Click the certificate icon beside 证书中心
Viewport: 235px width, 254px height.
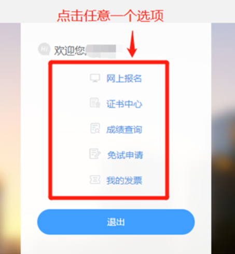click(x=95, y=103)
